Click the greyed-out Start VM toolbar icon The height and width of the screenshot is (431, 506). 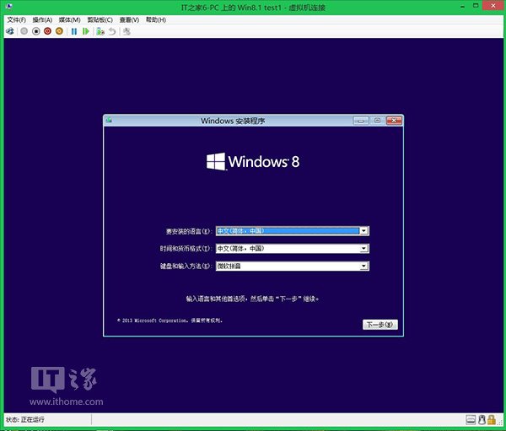24,31
